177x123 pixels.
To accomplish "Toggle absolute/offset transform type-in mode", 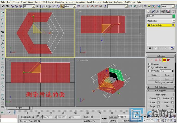I will [x=38, y=117].
